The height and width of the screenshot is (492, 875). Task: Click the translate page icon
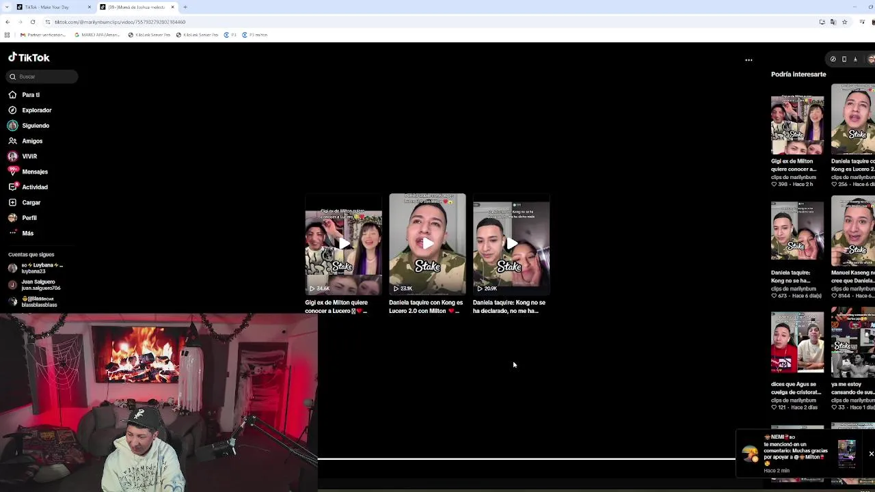coord(833,22)
